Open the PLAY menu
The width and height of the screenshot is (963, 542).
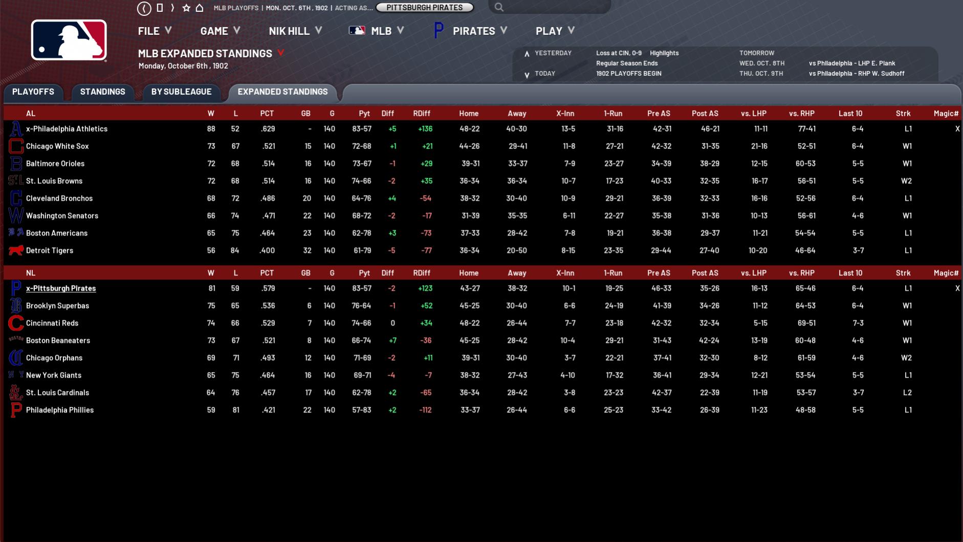[x=555, y=31]
